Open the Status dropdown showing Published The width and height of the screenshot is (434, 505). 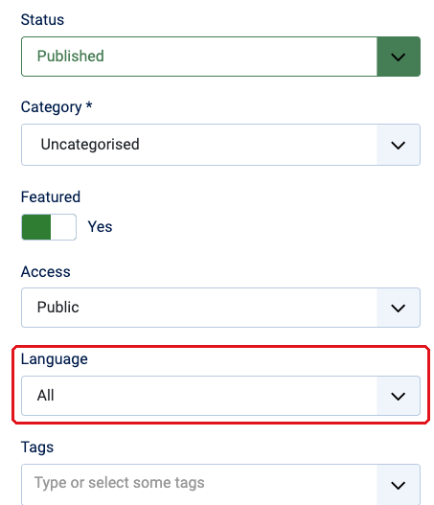coord(220,57)
